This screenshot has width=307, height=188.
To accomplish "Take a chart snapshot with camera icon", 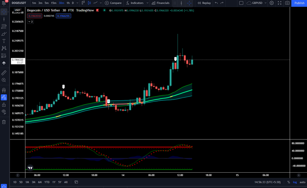I will click(x=287, y=3).
